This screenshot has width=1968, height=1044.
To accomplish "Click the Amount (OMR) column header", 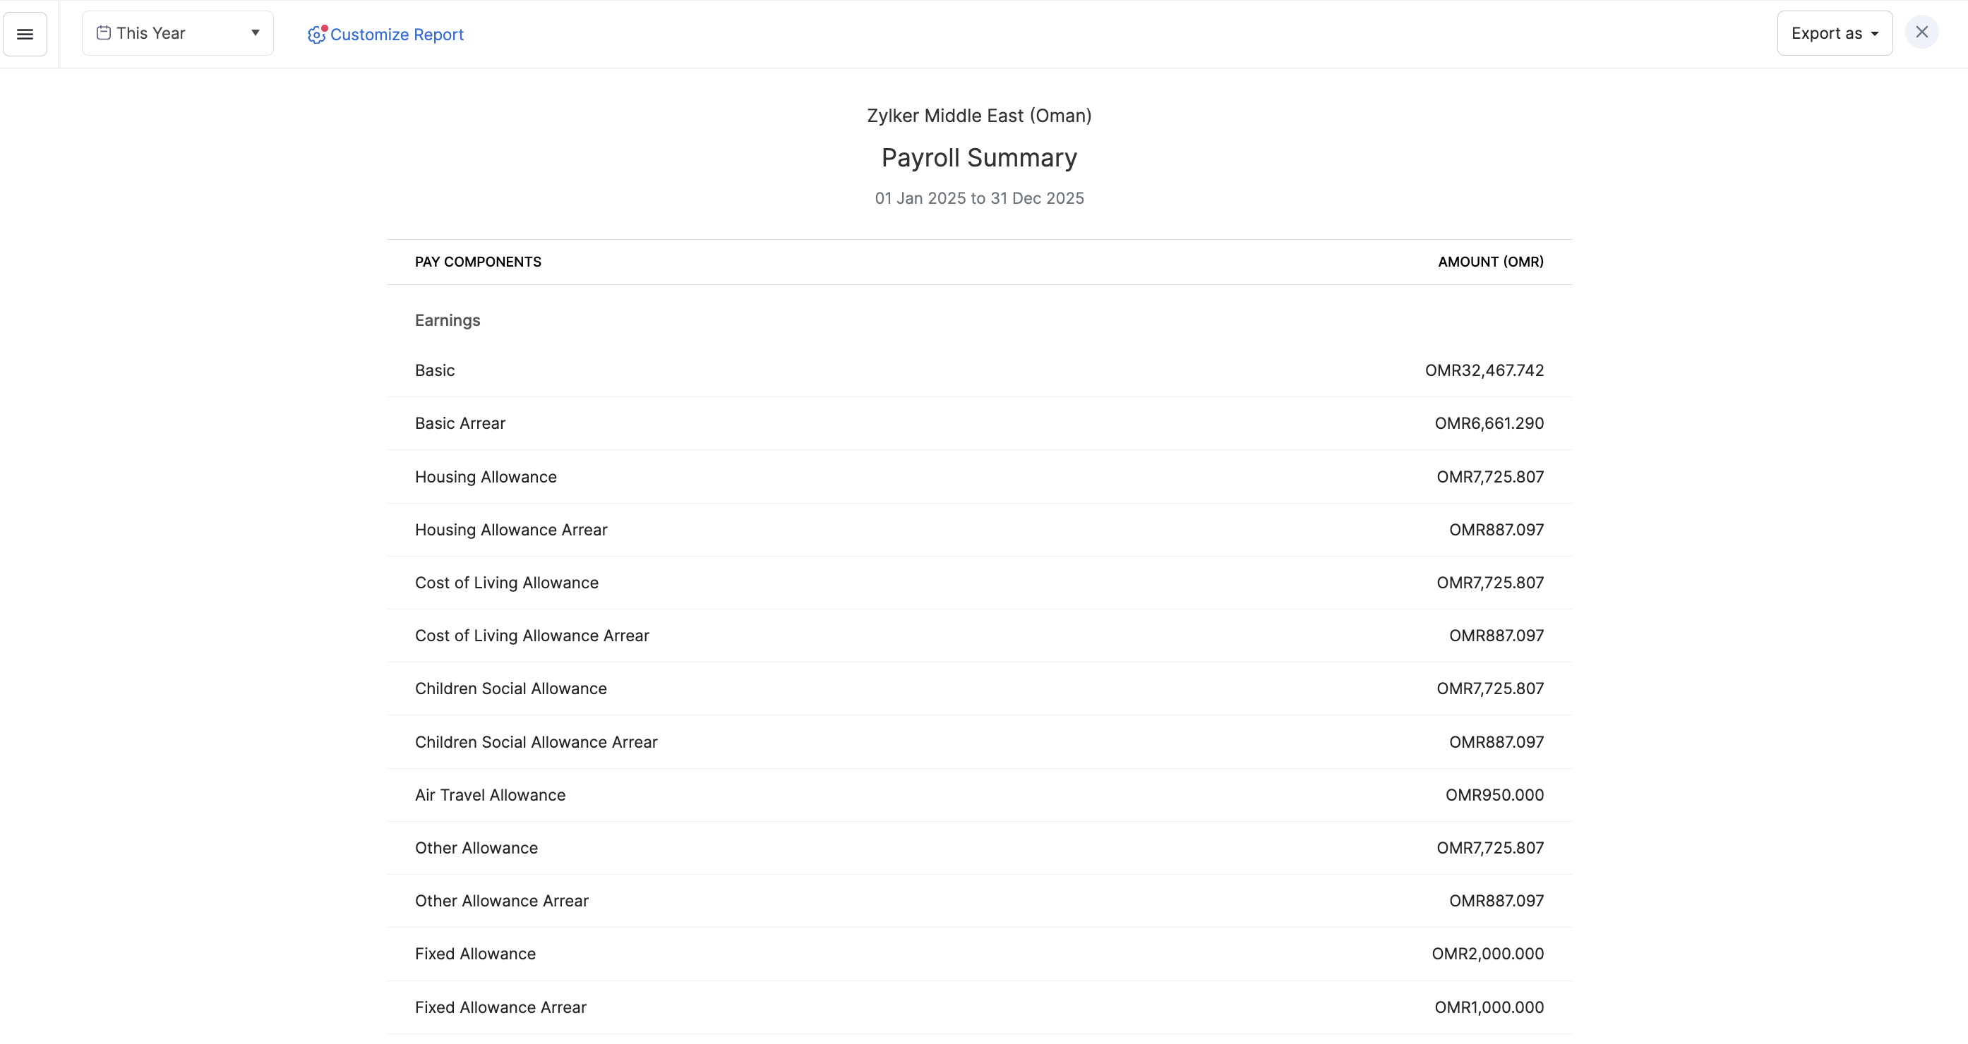I will click(x=1489, y=261).
